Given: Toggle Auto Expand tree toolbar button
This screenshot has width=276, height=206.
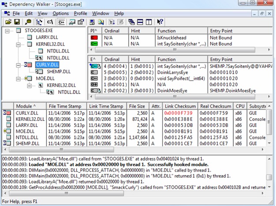Looking at the screenshot, I should [39, 22].
